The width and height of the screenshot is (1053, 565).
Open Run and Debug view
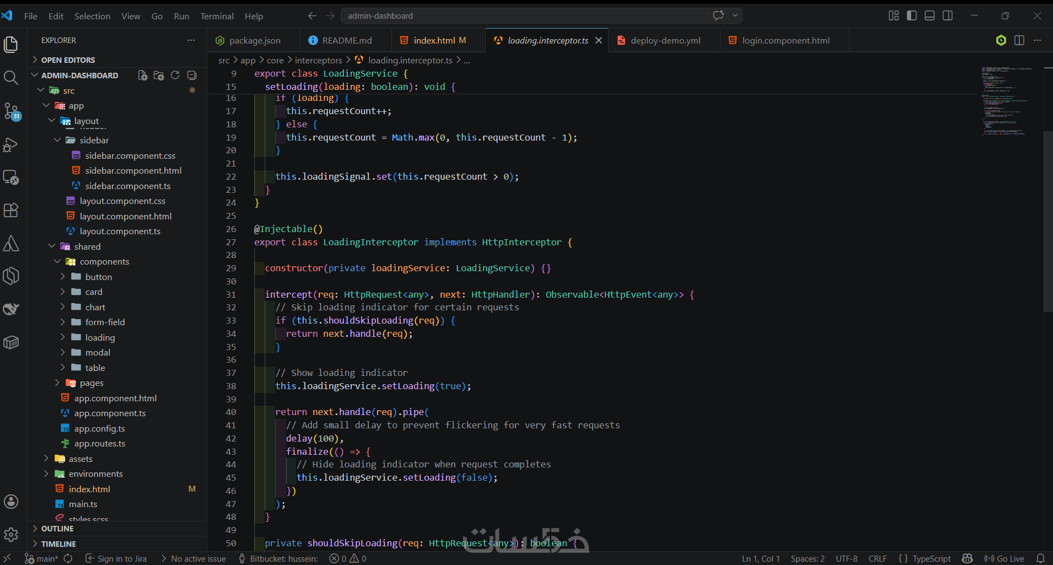11,145
